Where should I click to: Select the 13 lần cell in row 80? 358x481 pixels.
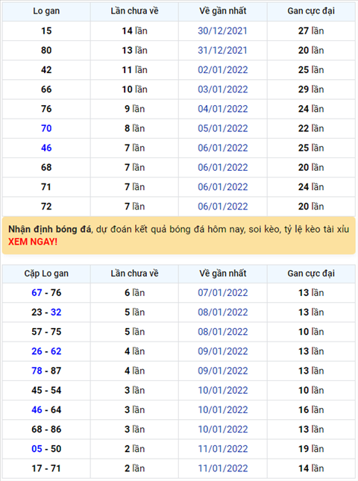(x=134, y=50)
